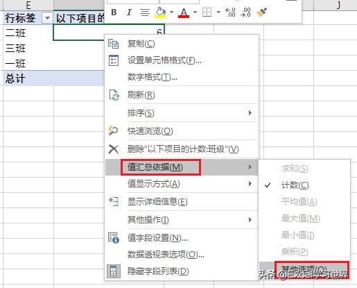Image resolution: width=357 pixels, height=288 pixels.
Task: Open the borders dropdown arrow
Action: pos(218,12)
